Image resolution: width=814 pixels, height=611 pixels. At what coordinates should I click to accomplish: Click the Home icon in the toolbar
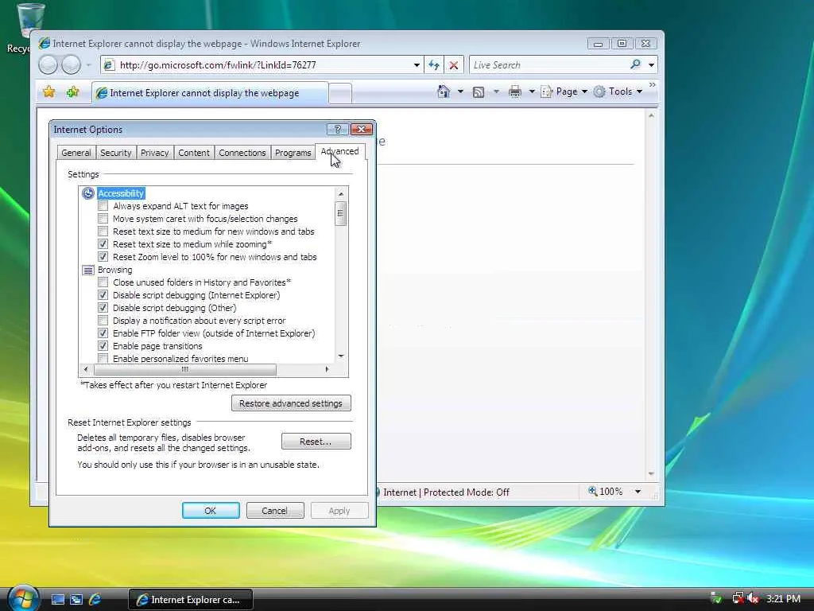[444, 91]
